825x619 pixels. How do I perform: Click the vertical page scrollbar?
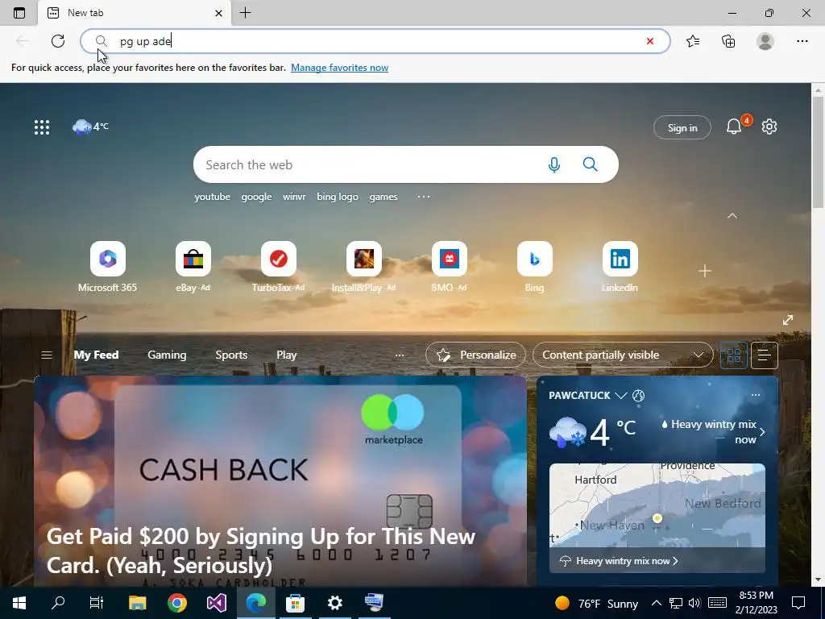818,152
